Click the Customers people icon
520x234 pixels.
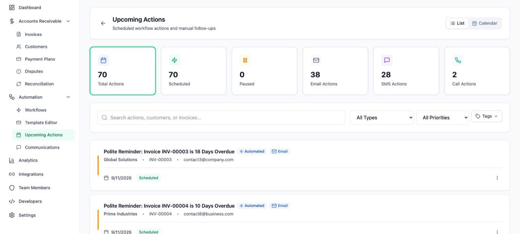tap(19, 47)
